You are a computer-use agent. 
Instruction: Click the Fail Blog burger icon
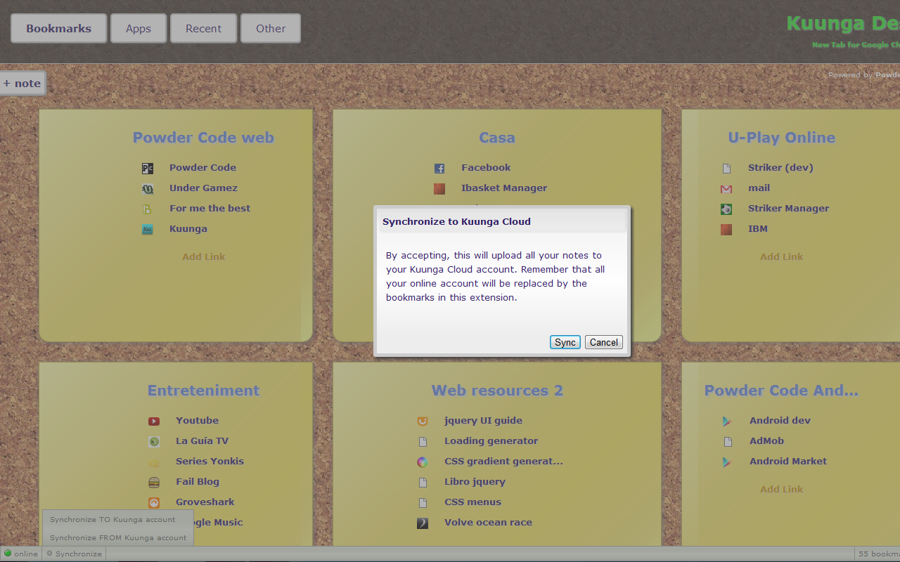click(154, 483)
